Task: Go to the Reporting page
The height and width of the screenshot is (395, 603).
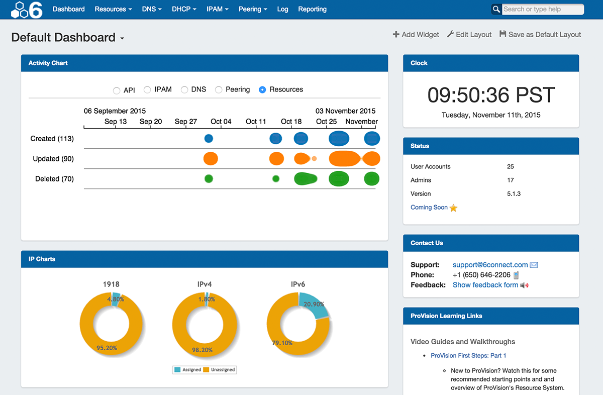Action: tap(312, 9)
